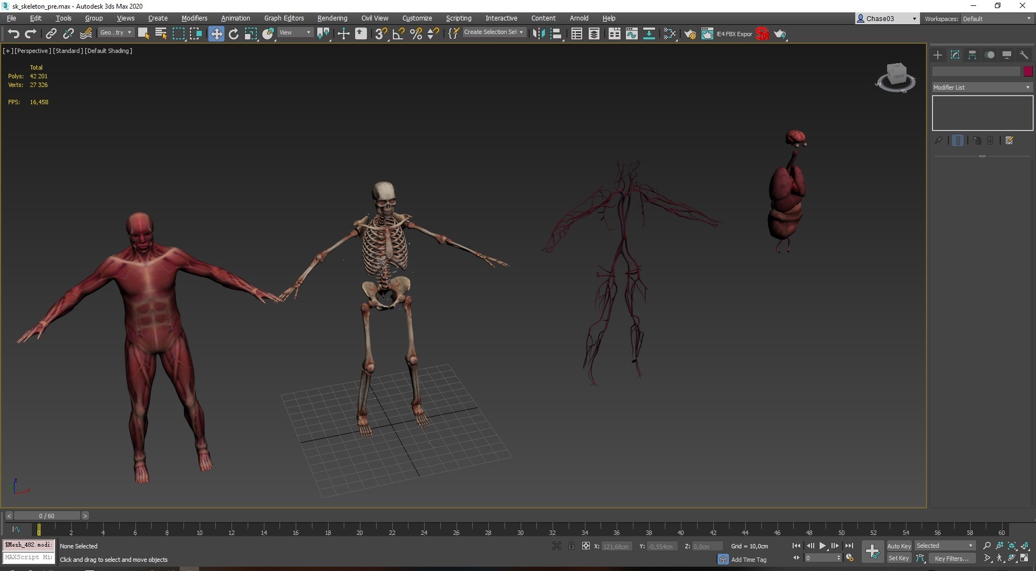Select the Move tool in toolbar
Viewport: 1036px width, 571px height.
[216, 34]
